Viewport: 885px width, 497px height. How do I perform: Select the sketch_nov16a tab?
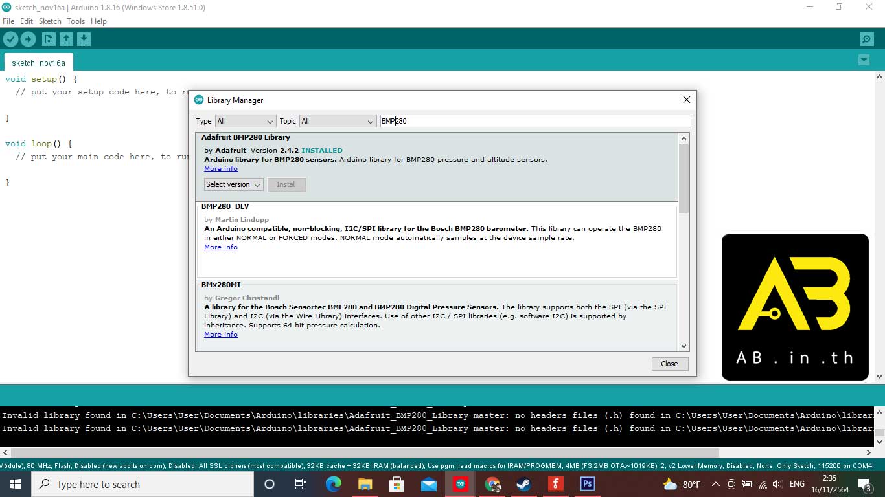pos(38,63)
